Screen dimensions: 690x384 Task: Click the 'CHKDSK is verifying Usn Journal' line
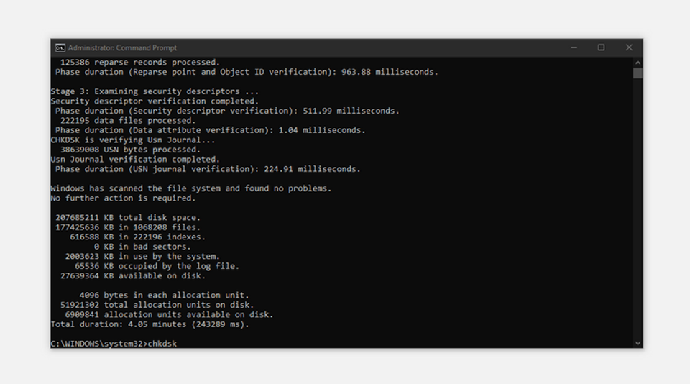(x=133, y=140)
